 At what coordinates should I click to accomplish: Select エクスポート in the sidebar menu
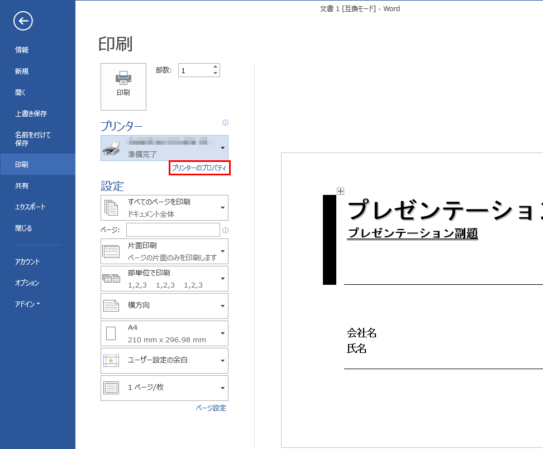[31, 207]
